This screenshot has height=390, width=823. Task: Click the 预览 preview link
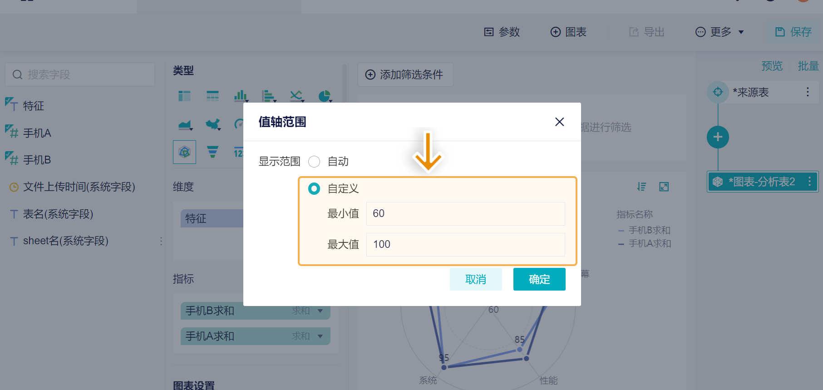click(772, 66)
